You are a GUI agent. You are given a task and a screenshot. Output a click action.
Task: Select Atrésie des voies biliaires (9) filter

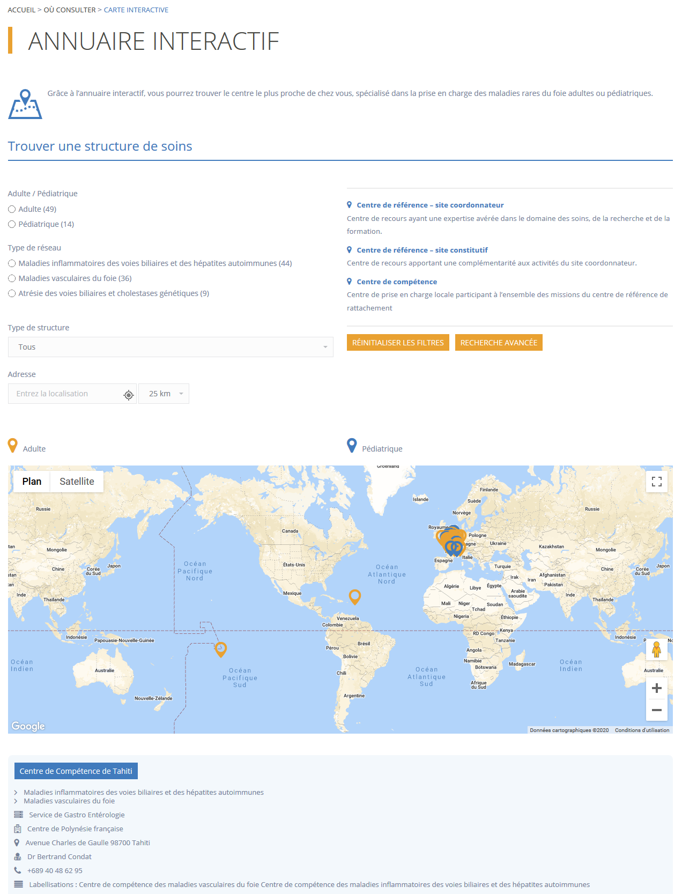click(x=12, y=293)
